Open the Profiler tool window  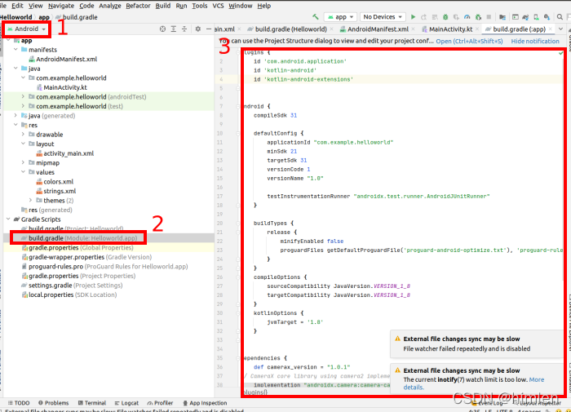click(x=160, y=403)
